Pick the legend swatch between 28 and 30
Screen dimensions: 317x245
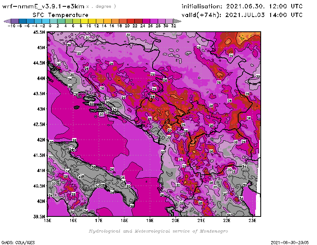point(162,21)
